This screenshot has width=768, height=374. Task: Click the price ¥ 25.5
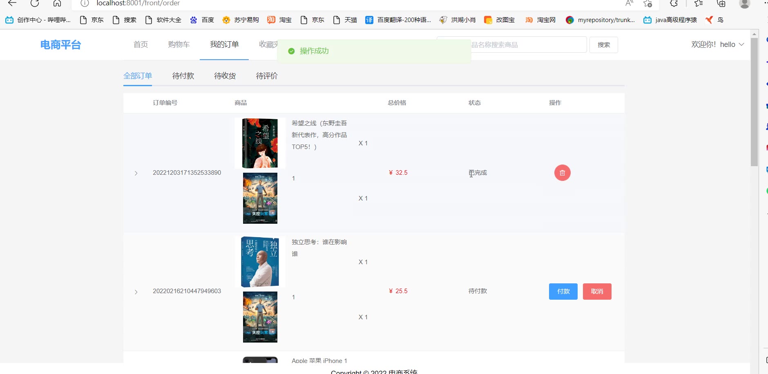click(x=398, y=291)
